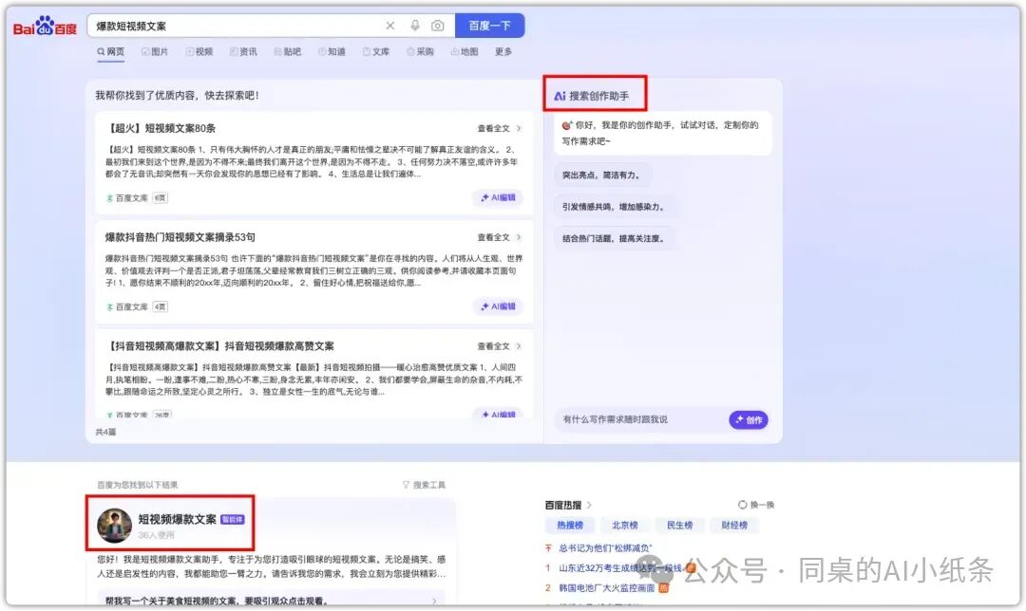Open hot topic 总书记为他们"松绑减负"
This screenshot has height=611, width=1026.
605,548
